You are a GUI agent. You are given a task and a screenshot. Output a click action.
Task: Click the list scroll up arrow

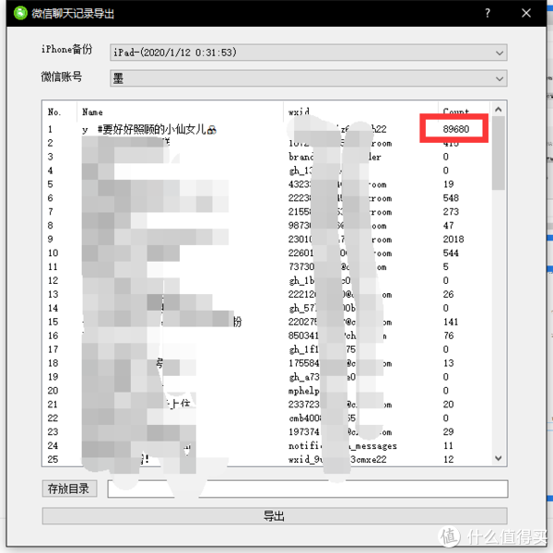point(499,110)
